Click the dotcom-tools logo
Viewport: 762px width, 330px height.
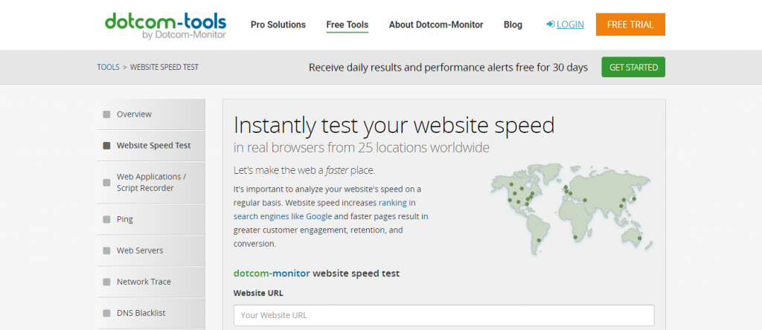pyautogui.click(x=165, y=25)
